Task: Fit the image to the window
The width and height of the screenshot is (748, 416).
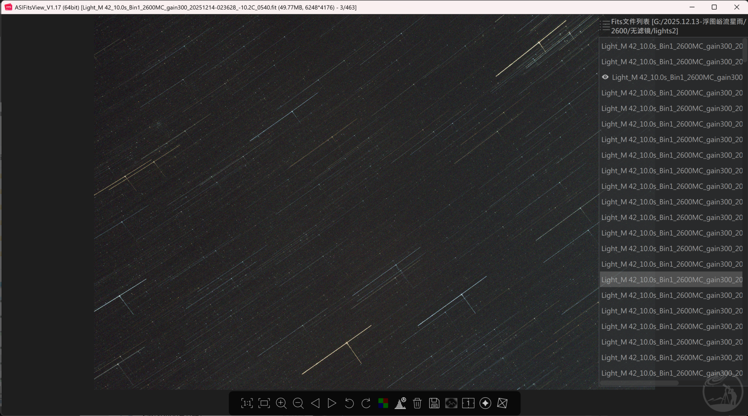Action: (264, 403)
